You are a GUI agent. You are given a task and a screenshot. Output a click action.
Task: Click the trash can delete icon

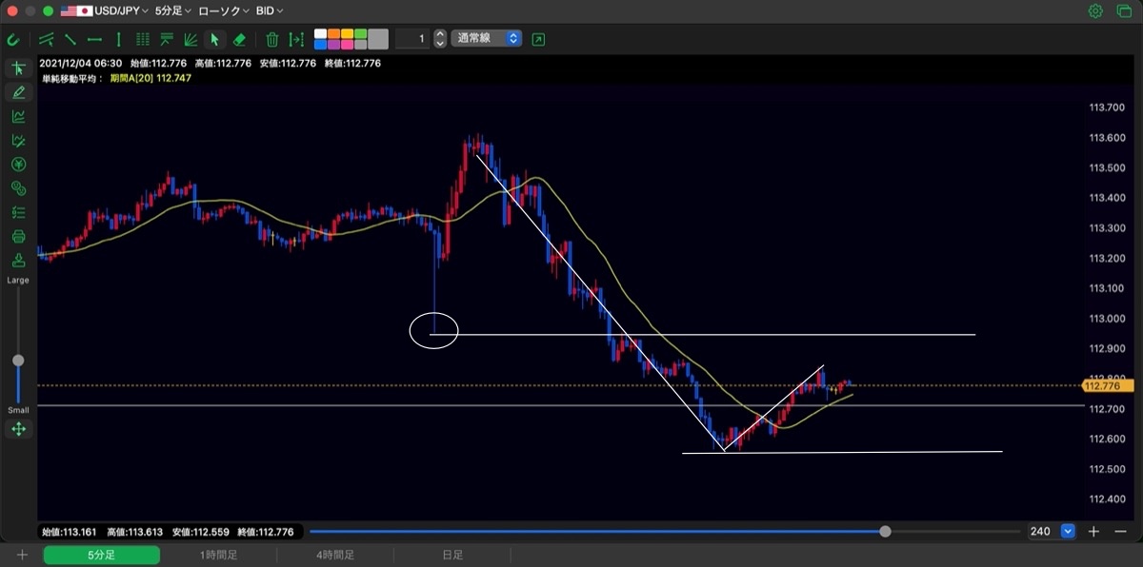click(272, 39)
